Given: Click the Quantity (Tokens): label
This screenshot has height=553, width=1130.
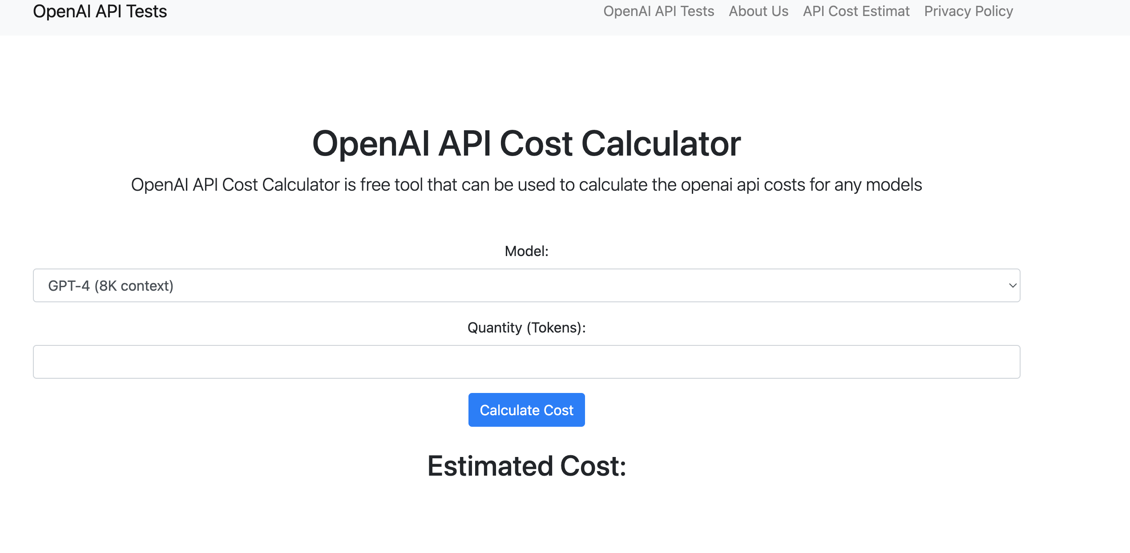Looking at the screenshot, I should click(526, 328).
